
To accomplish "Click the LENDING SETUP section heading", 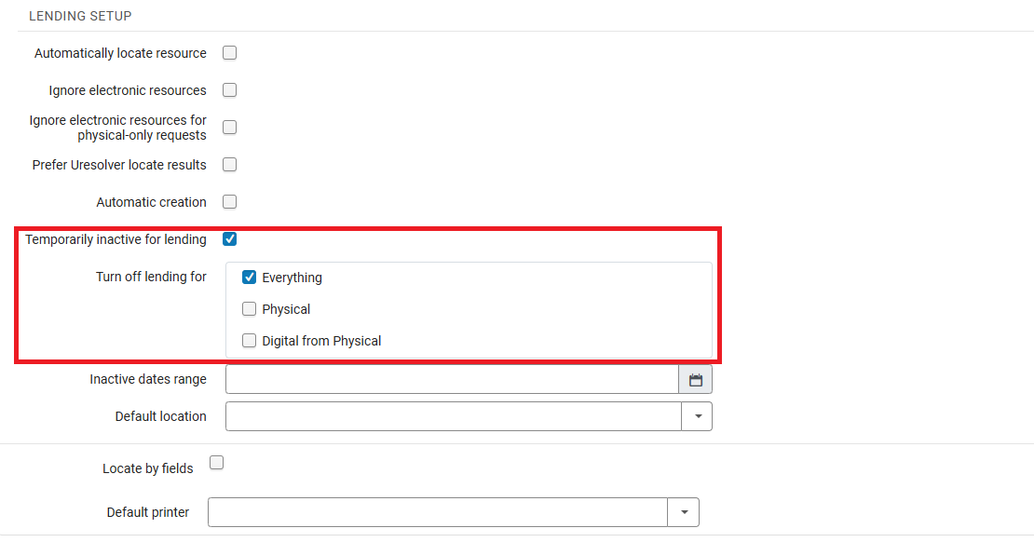I will pos(80,16).
